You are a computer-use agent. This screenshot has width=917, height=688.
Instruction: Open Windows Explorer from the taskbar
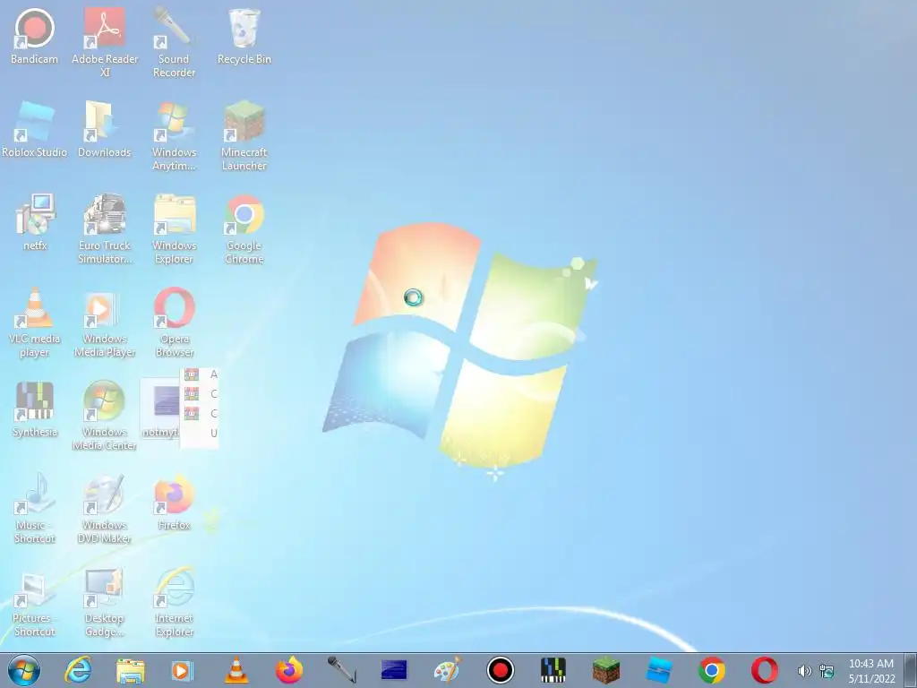[x=131, y=670]
